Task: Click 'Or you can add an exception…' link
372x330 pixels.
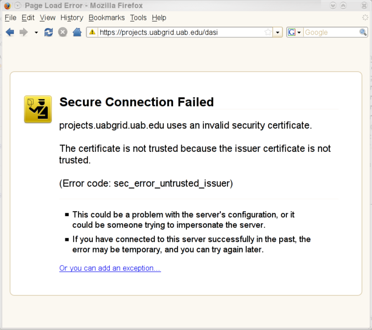Action: [110, 268]
